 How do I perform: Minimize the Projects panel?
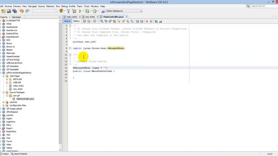pos(60,17)
